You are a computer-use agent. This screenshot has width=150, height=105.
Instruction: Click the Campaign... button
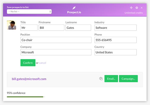(x=128, y=79)
